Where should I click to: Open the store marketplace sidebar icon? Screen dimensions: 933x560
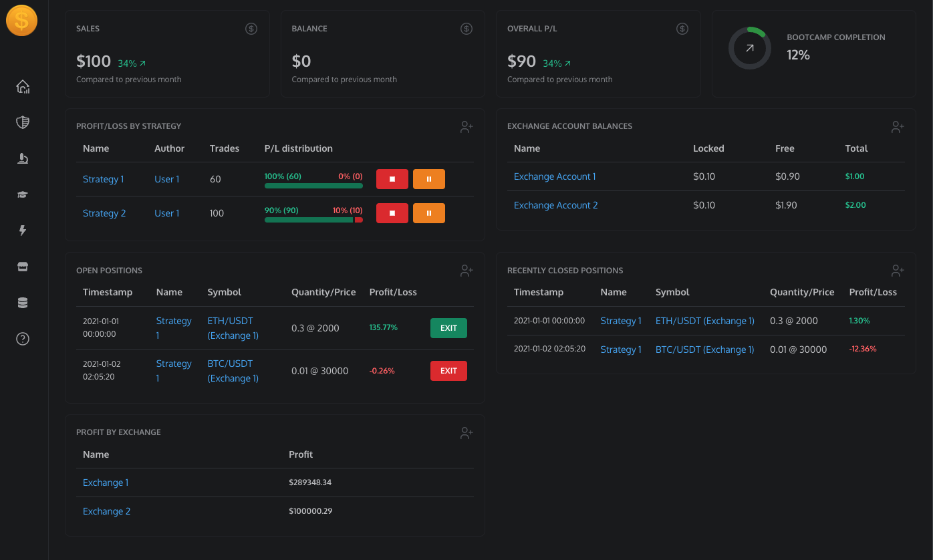23,267
